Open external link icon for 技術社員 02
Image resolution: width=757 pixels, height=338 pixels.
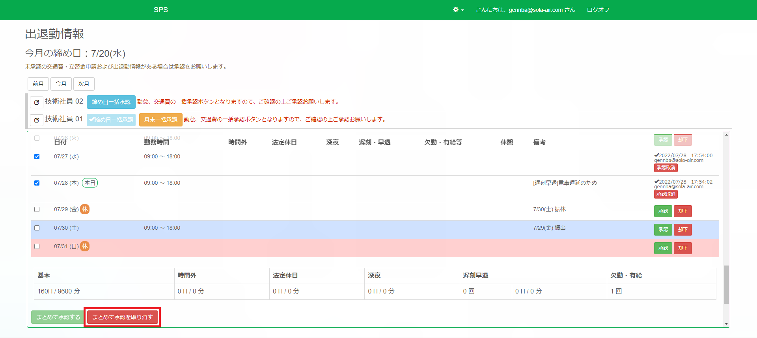[37, 102]
